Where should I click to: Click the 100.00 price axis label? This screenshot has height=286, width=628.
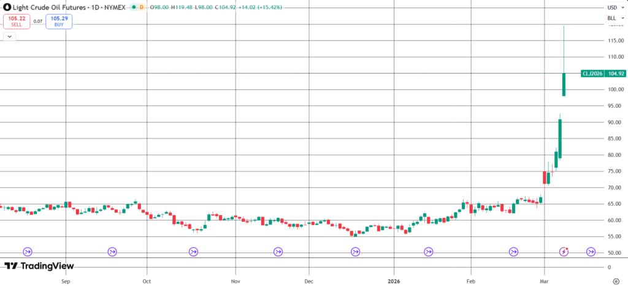pyautogui.click(x=616, y=89)
